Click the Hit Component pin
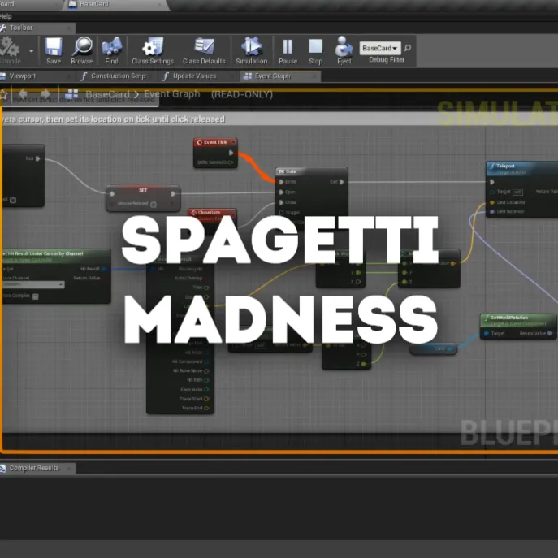558x558 pixels. [206, 361]
